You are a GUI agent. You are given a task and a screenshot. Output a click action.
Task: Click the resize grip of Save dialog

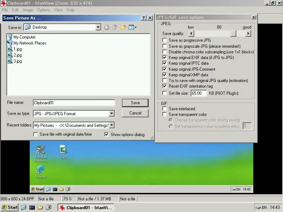(152, 137)
